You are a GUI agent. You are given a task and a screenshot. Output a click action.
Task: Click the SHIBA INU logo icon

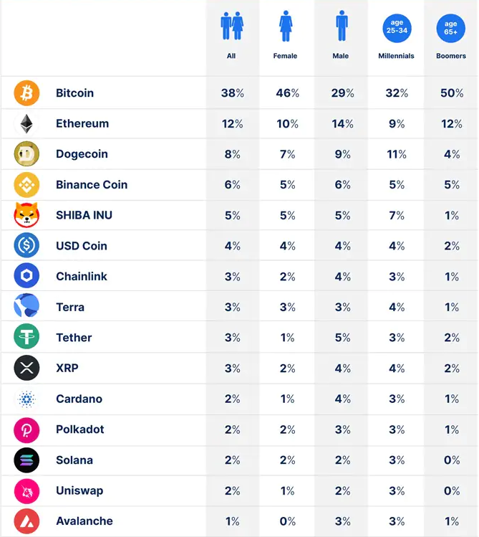26,215
